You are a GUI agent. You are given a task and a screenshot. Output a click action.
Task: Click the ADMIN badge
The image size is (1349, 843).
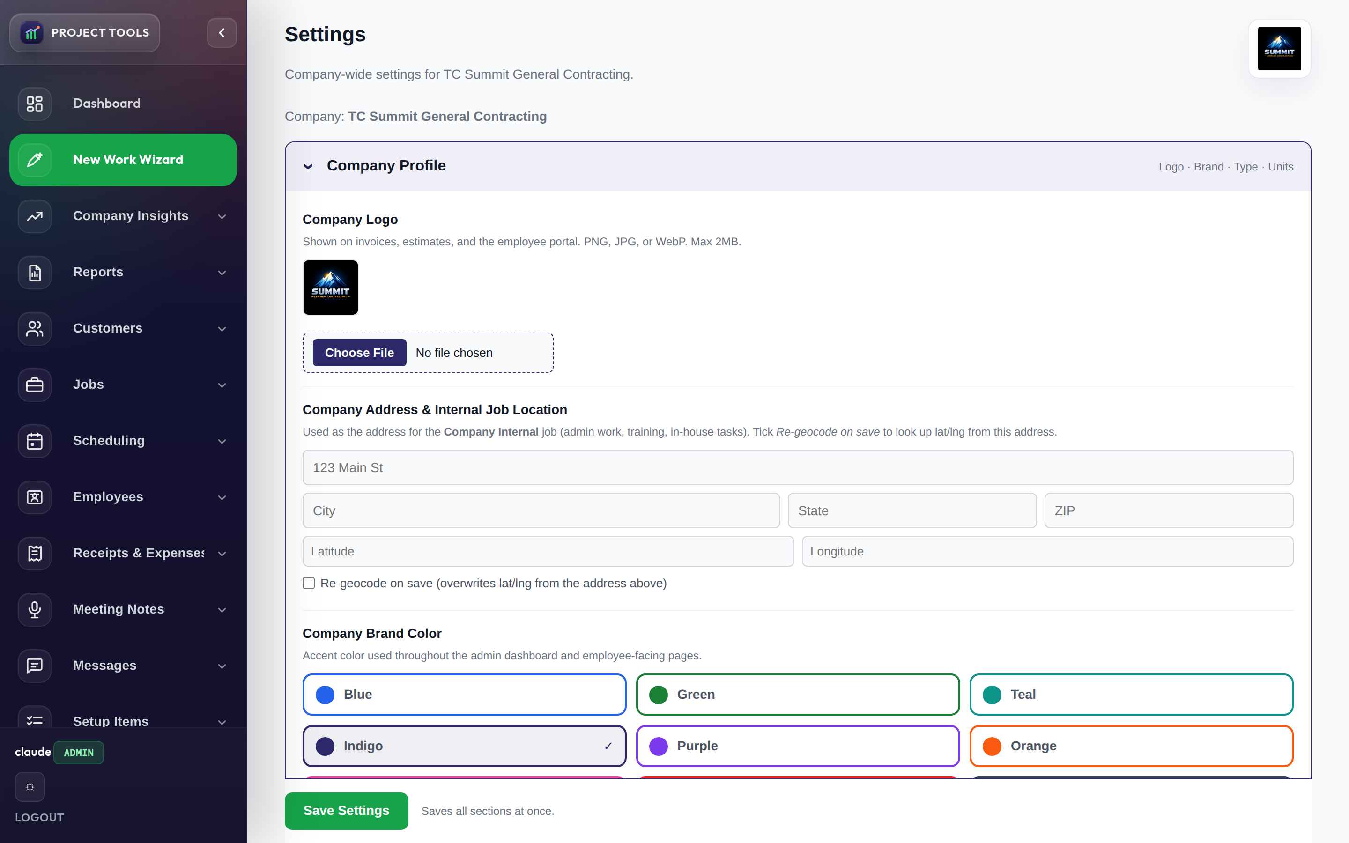pos(79,753)
